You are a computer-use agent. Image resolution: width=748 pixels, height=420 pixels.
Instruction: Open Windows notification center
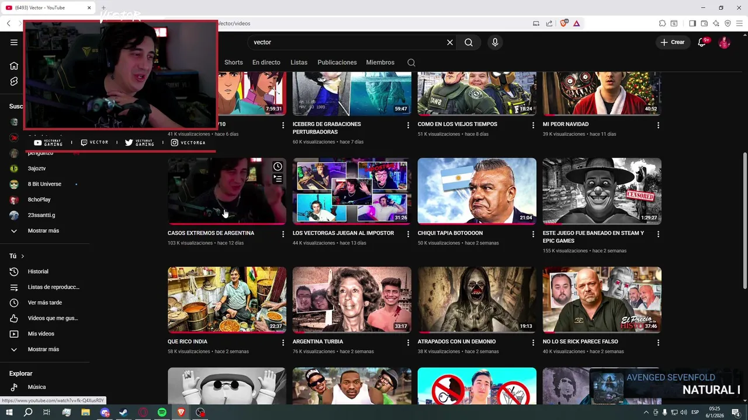(x=736, y=412)
